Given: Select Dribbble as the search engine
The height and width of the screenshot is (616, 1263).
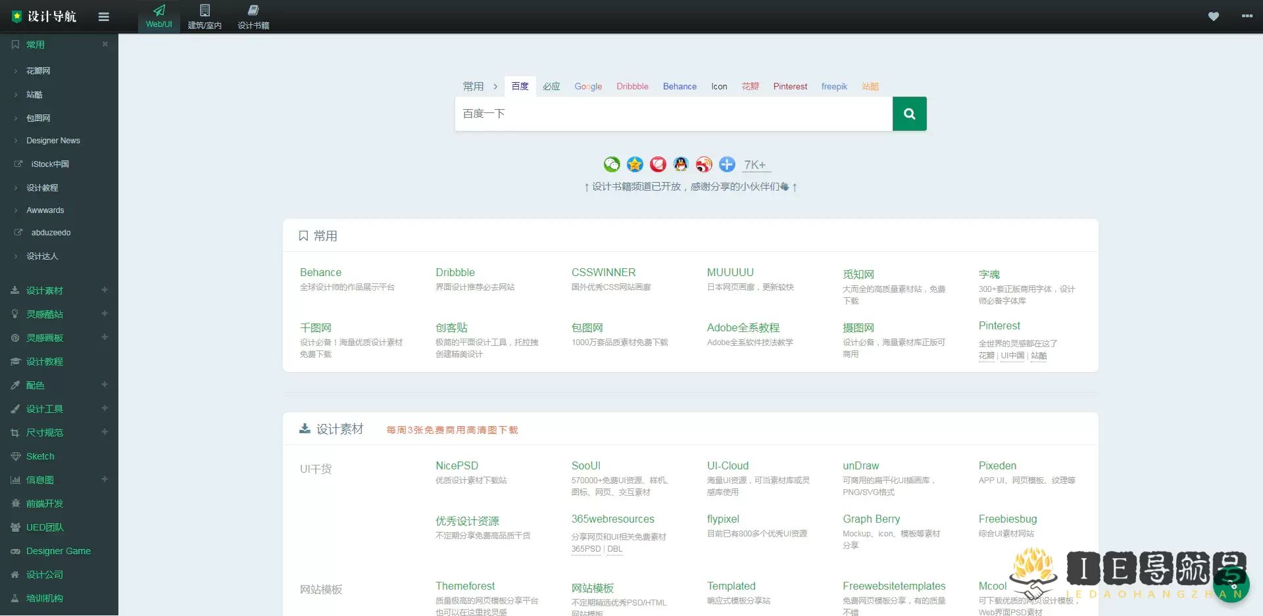Looking at the screenshot, I should (x=632, y=86).
